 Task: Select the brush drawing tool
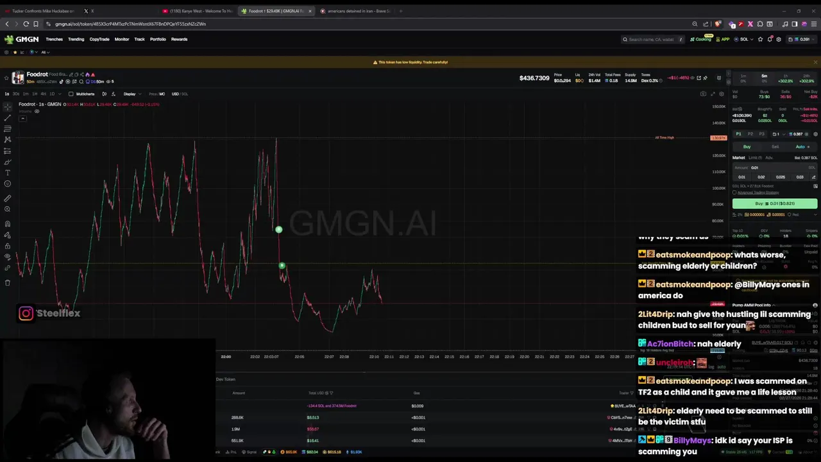(7, 162)
